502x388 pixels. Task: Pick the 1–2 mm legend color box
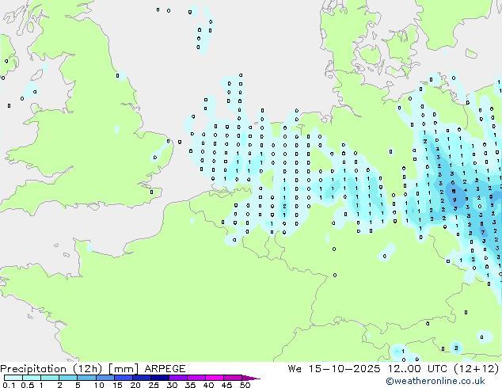point(50,378)
